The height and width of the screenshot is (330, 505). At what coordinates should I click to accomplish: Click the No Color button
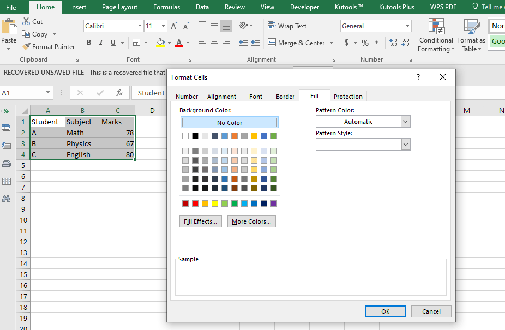click(x=229, y=123)
